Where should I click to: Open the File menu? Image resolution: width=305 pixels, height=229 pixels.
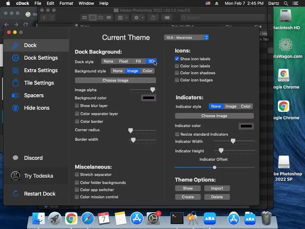tap(38, 3)
